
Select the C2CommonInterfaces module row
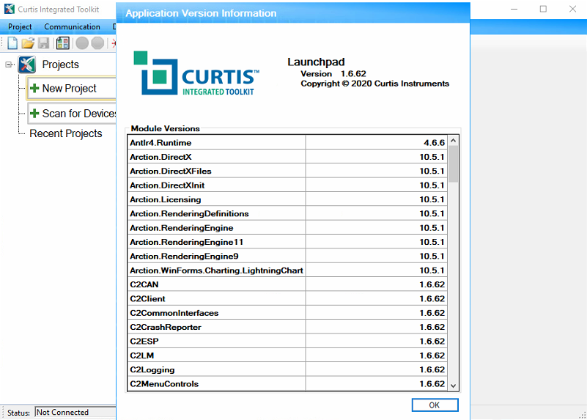pyautogui.click(x=287, y=313)
